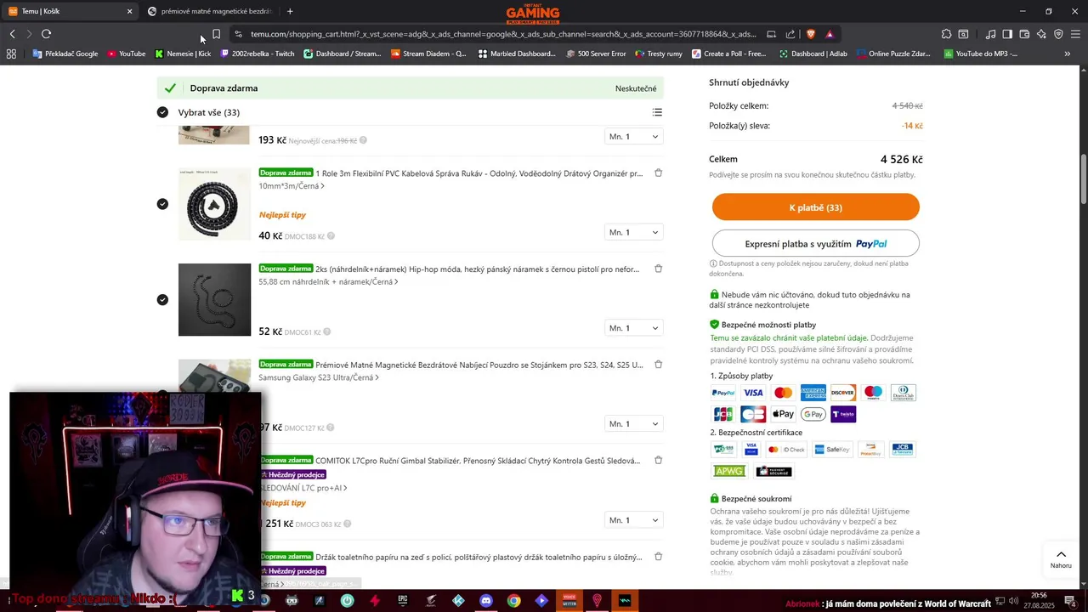The height and width of the screenshot is (612, 1088).
Task: Open the 500 Server Error bookmark
Action: point(595,54)
